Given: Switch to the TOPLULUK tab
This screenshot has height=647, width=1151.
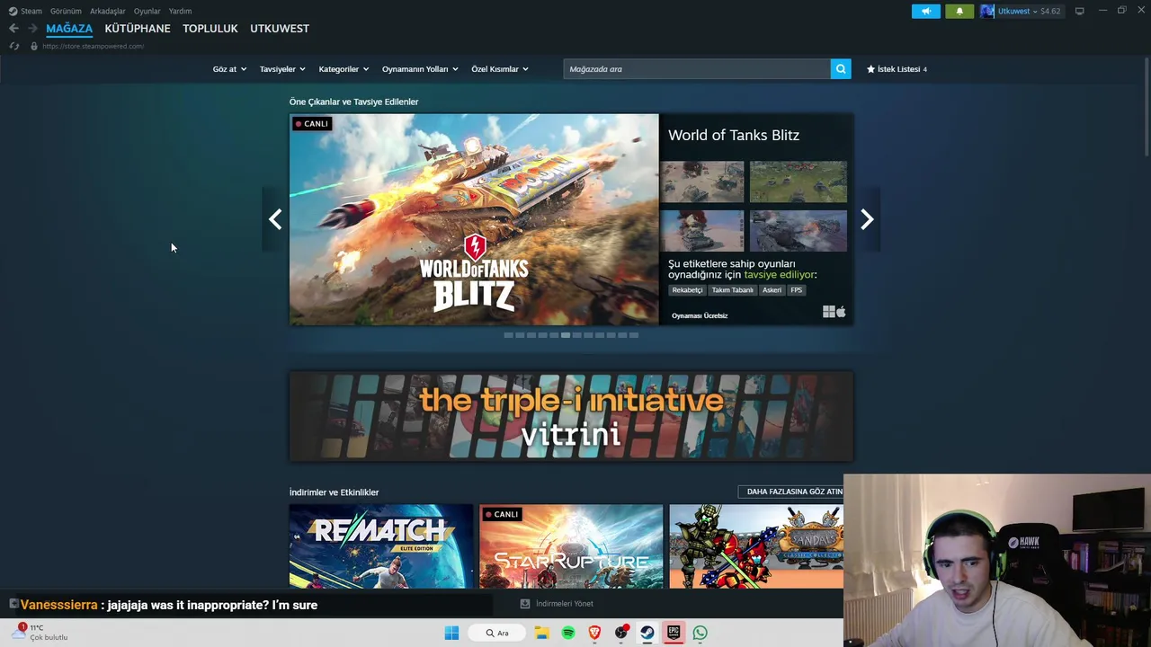Looking at the screenshot, I should [x=210, y=29].
